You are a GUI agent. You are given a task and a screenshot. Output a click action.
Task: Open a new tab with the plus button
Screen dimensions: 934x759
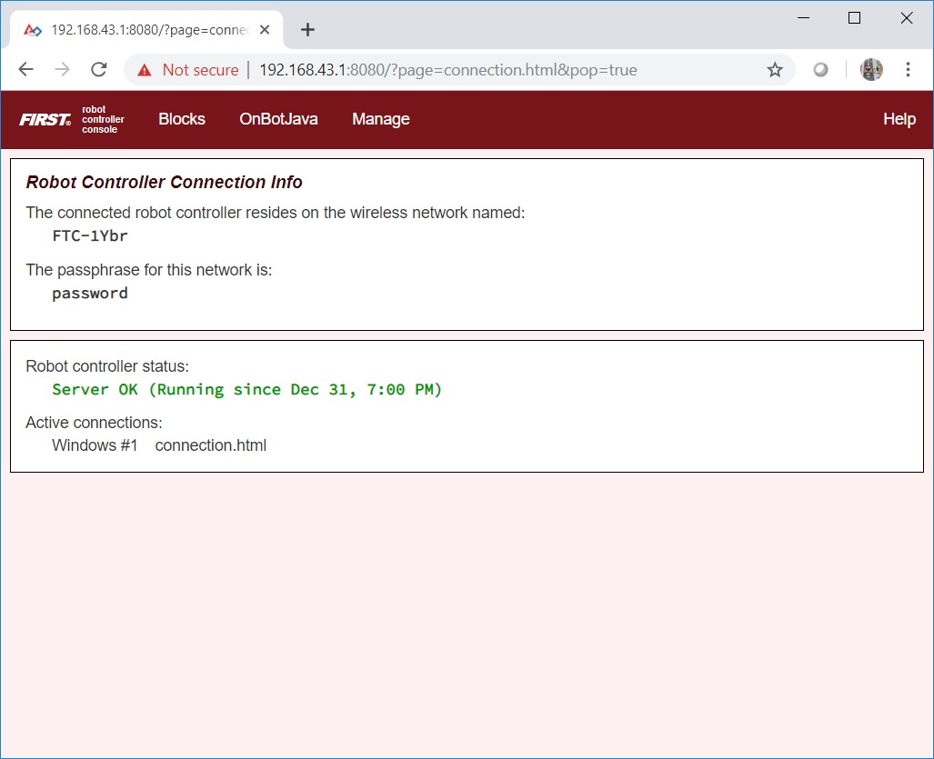(x=307, y=29)
